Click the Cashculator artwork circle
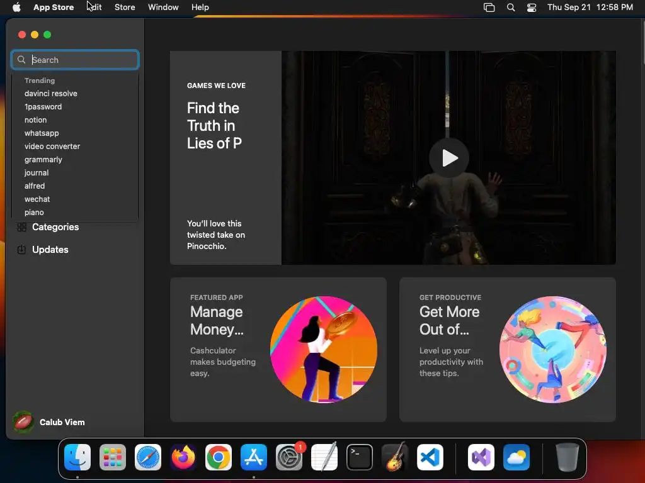The width and height of the screenshot is (645, 483). click(323, 350)
